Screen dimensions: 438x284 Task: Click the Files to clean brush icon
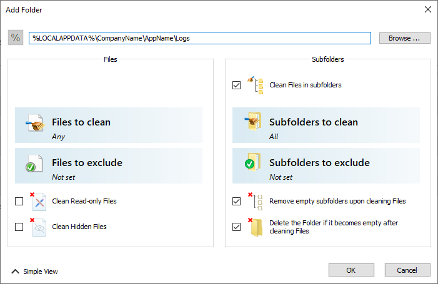click(35, 123)
